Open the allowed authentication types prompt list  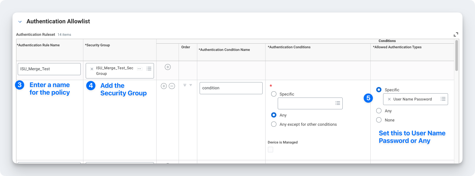pos(443,99)
